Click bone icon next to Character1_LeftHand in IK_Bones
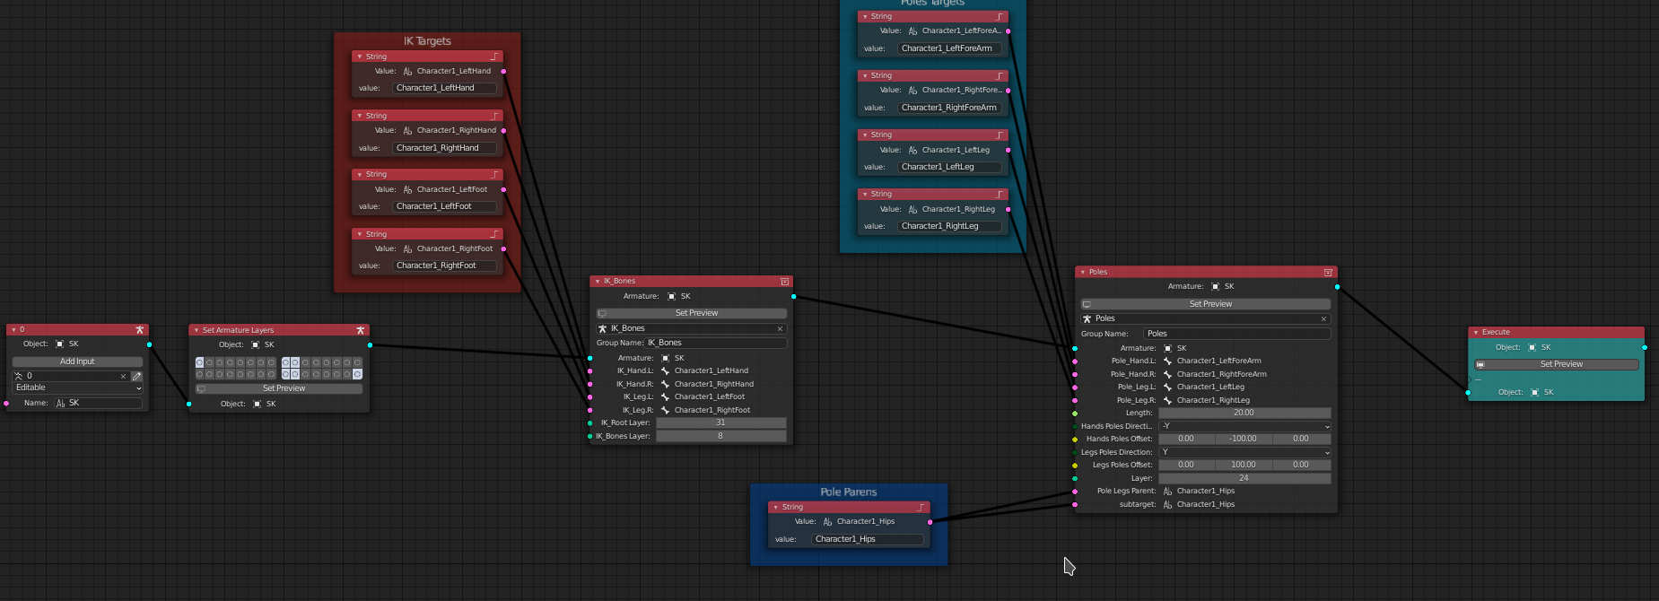Viewport: 1659px width, 601px height. point(666,370)
